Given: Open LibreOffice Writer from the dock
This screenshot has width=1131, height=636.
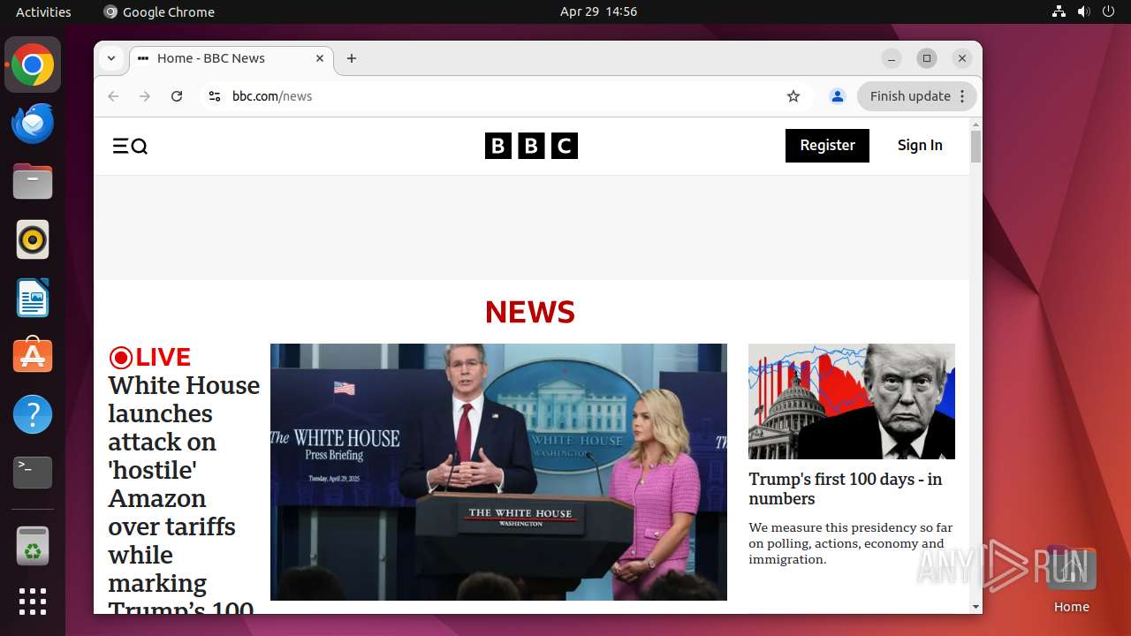Looking at the screenshot, I should 33,299.
